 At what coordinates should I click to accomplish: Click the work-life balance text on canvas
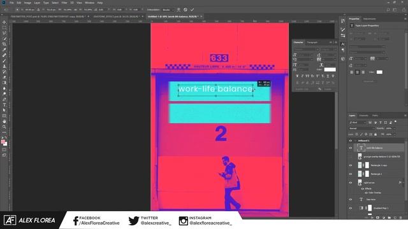pos(215,89)
